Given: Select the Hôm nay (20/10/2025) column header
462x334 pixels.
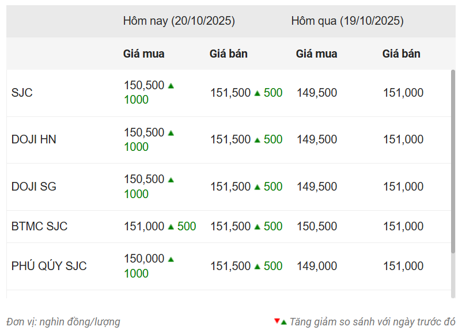Looking at the screenshot, I should pos(179,21).
